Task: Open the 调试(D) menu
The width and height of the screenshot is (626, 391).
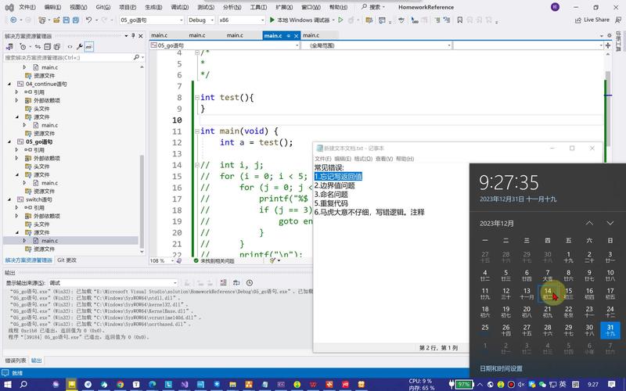Action: tap(179, 7)
